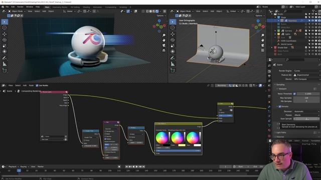Expand the Light Paths panel
Image resolution: width=321 pixels, height=180 pixels.
(x=281, y=132)
